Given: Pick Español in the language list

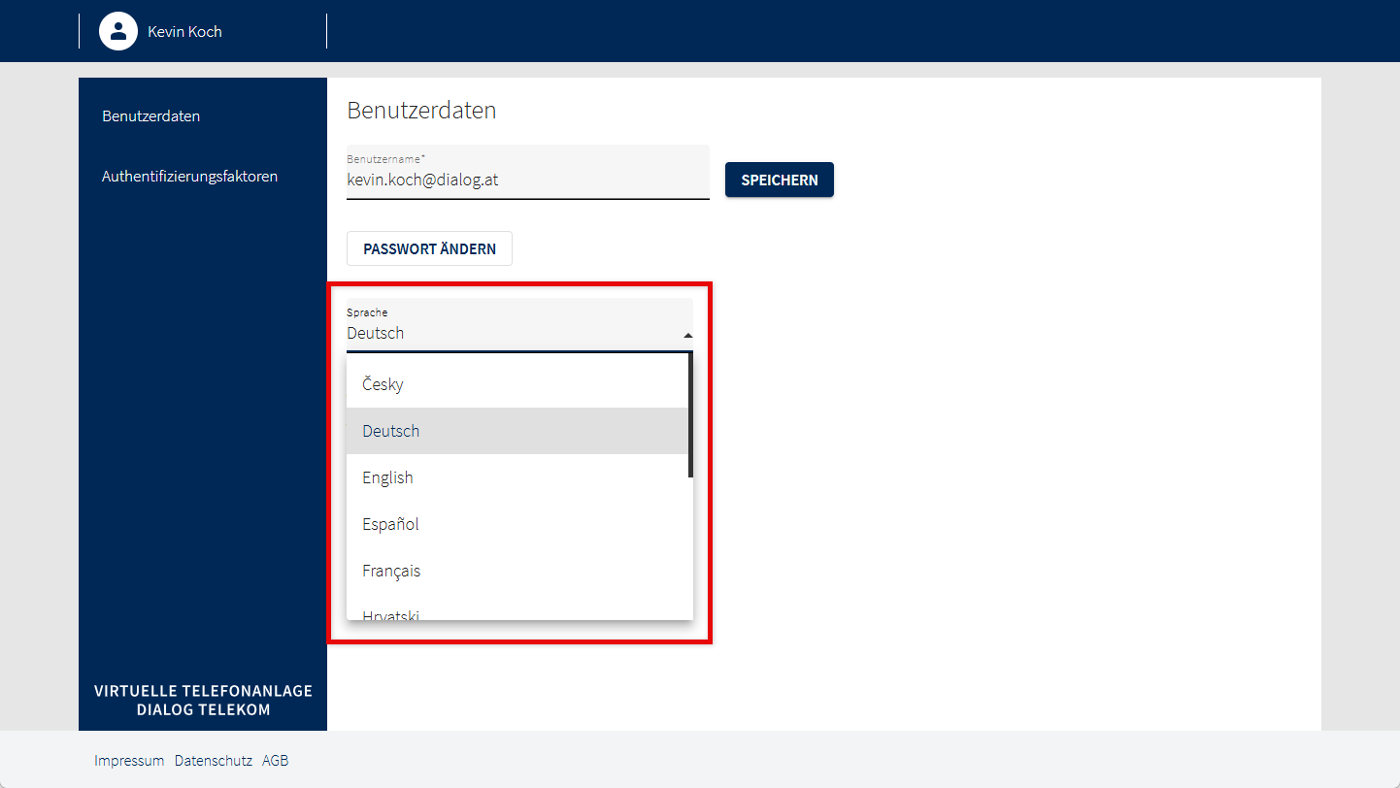Looking at the screenshot, I should 390,524.
